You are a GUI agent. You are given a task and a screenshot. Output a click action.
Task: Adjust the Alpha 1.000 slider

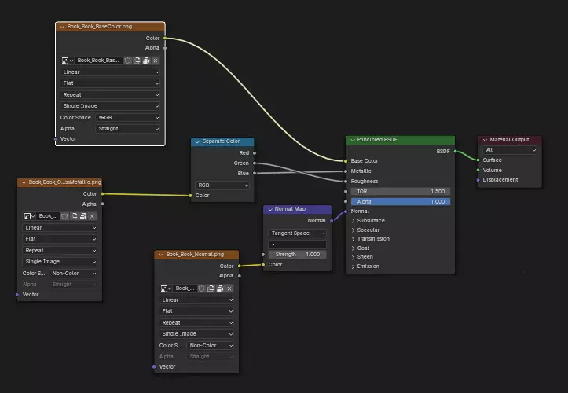click(401, 201)
